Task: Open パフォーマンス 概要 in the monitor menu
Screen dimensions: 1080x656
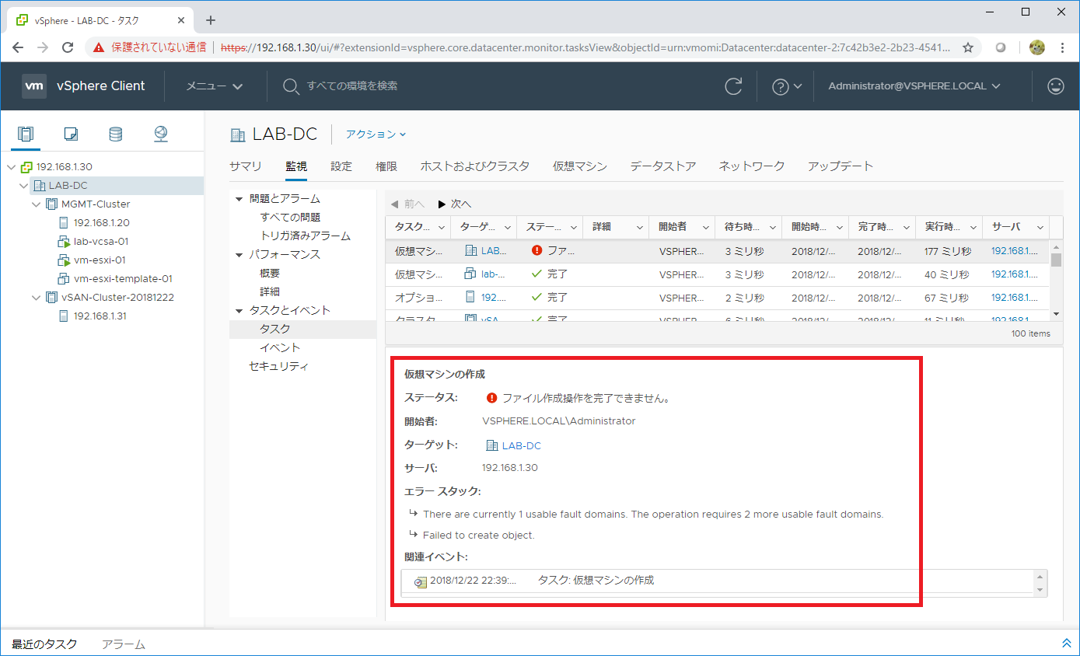Action: (x=270, y=274)
